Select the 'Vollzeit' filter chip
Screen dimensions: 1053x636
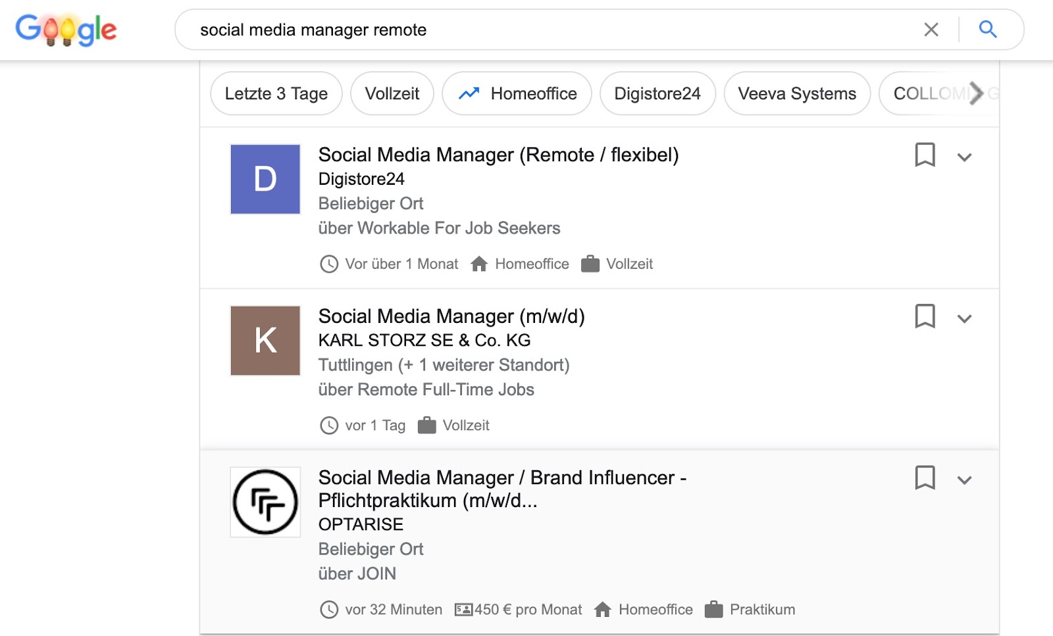pos(392,93)
